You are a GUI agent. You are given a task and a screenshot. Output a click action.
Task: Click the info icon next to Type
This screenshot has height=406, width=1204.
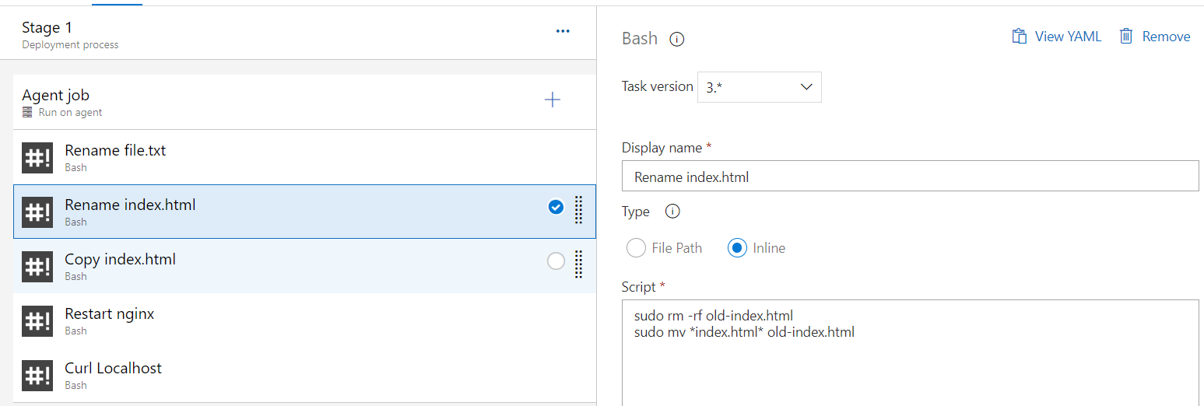pos(673,212)
